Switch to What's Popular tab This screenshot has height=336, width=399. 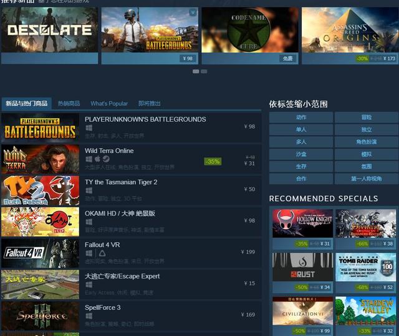tap(109, 104)
